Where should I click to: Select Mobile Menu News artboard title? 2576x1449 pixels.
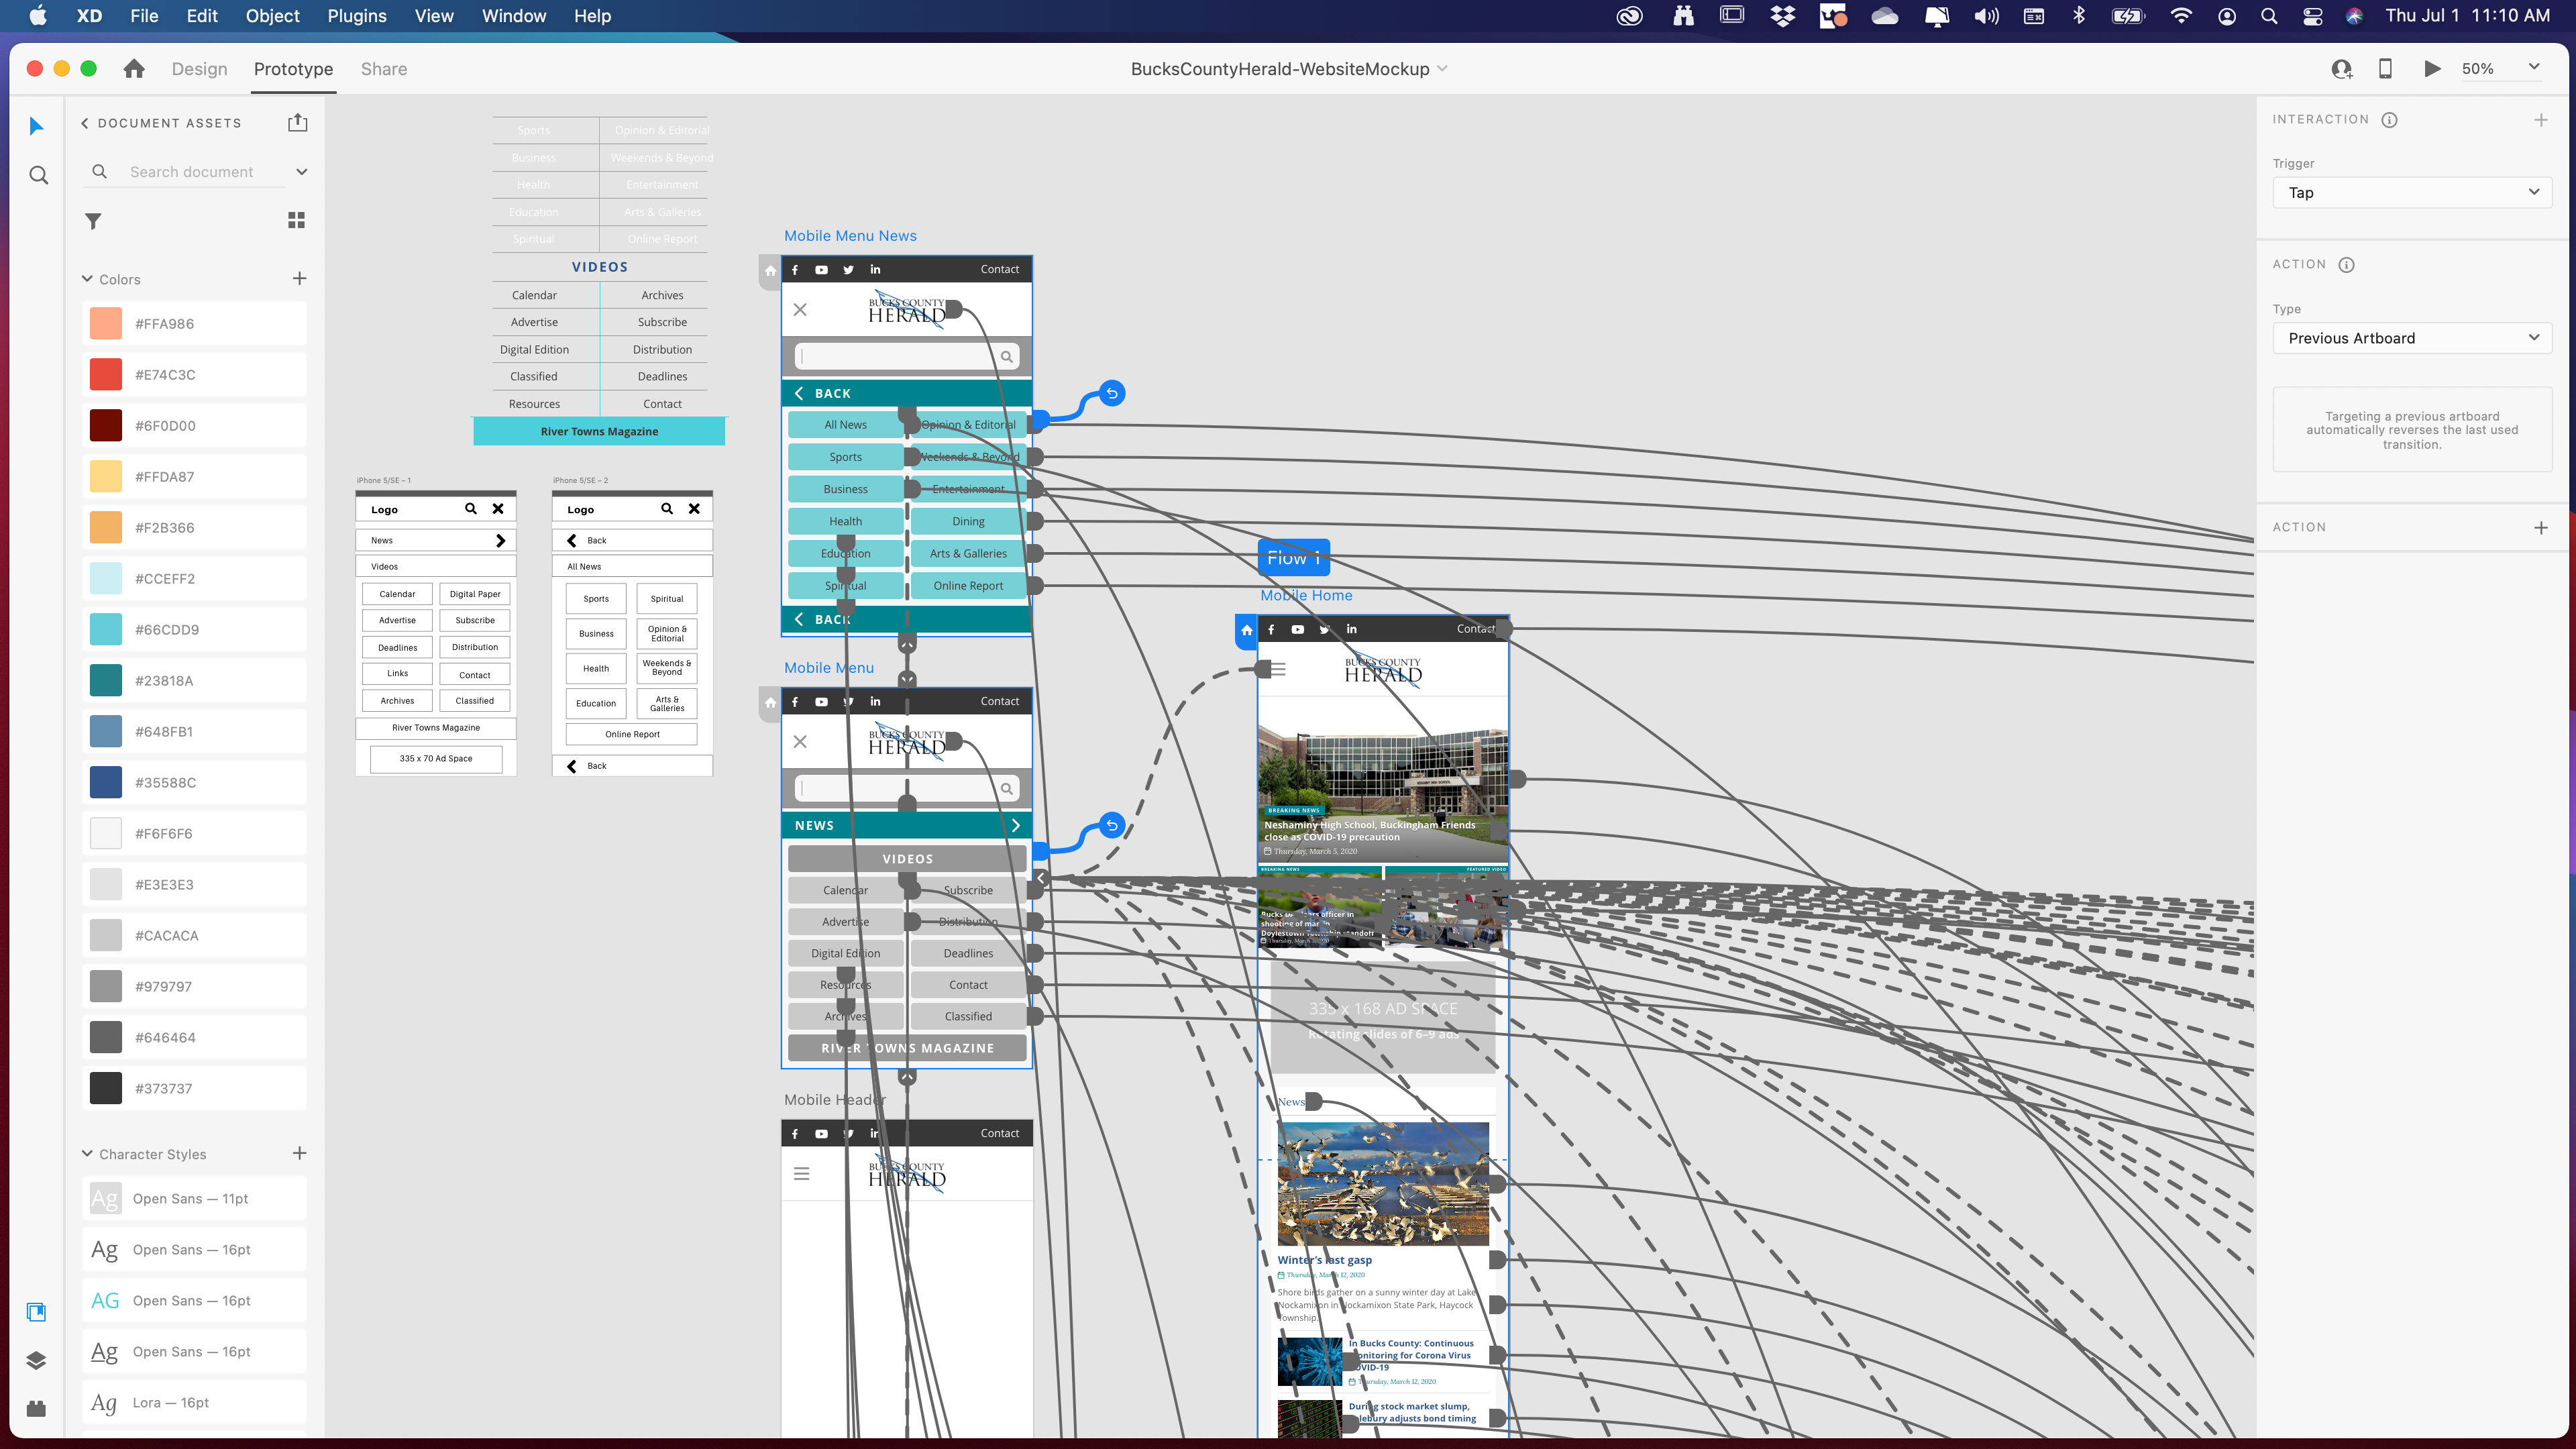click(850, 236)
